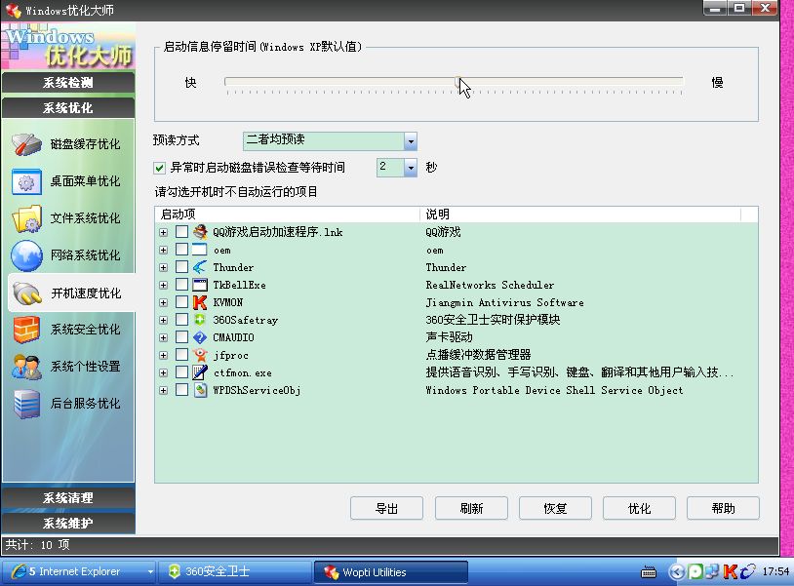Open the Jiangmin K icon in system tray
794x586 pixels.
tap(730, 571)
